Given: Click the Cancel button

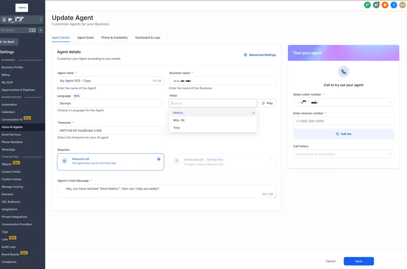Looking at the screenshot, I should click(x=330, y=261).
